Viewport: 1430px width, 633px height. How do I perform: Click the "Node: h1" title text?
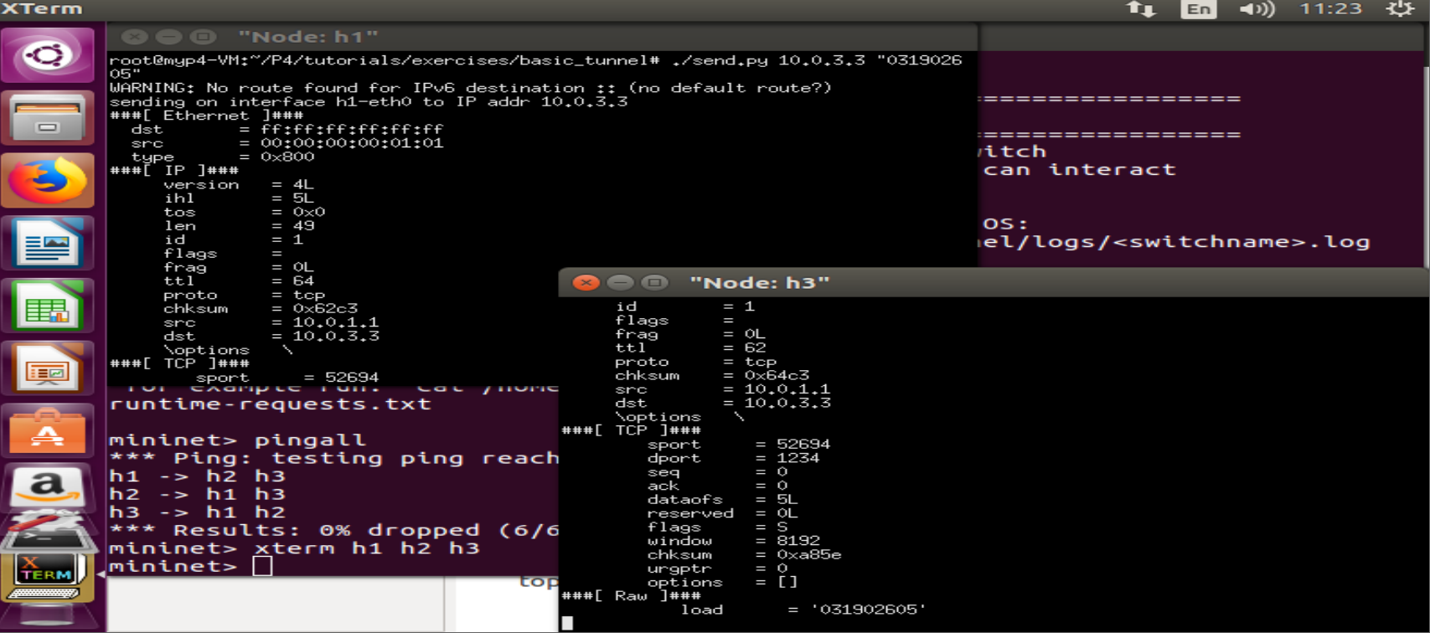click(x=308, y=37)
